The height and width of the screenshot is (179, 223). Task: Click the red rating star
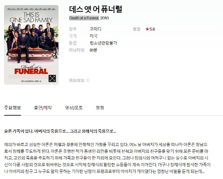click(x=147, y=29)
